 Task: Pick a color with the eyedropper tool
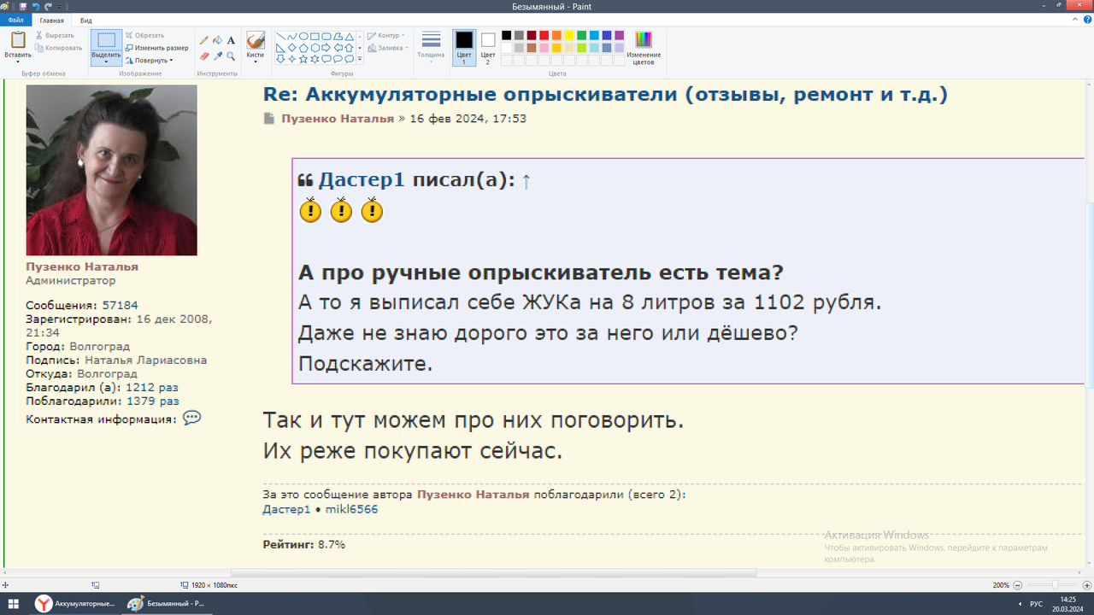(216, 56)
